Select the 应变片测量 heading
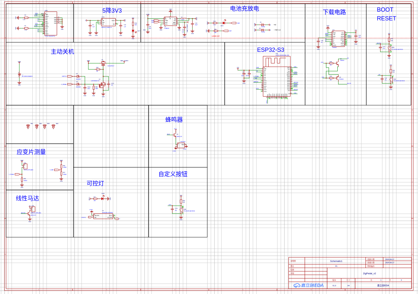 pyautogui.click(x=31, y=152)
